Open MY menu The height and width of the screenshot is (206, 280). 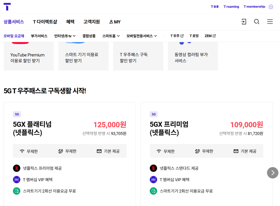point(115,22)
